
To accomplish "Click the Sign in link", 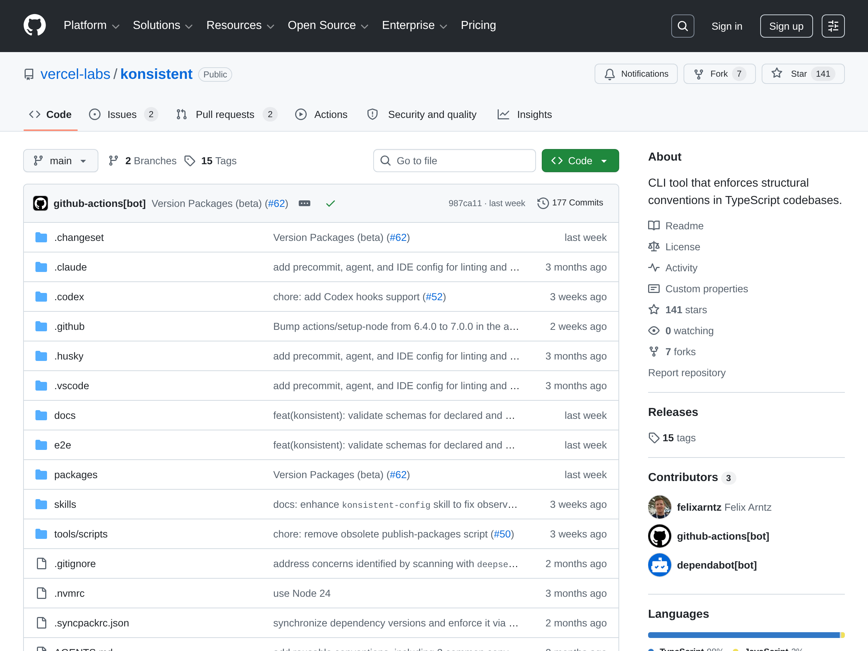I will [x=727, y=26].
